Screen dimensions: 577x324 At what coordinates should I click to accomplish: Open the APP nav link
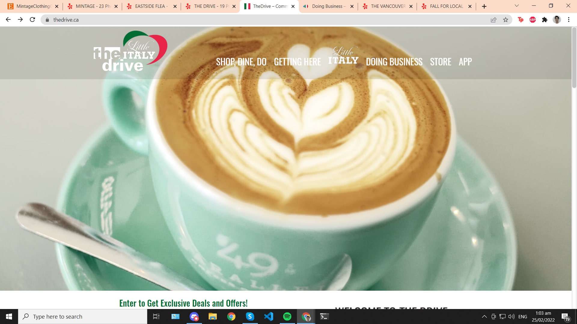point(465,62)
